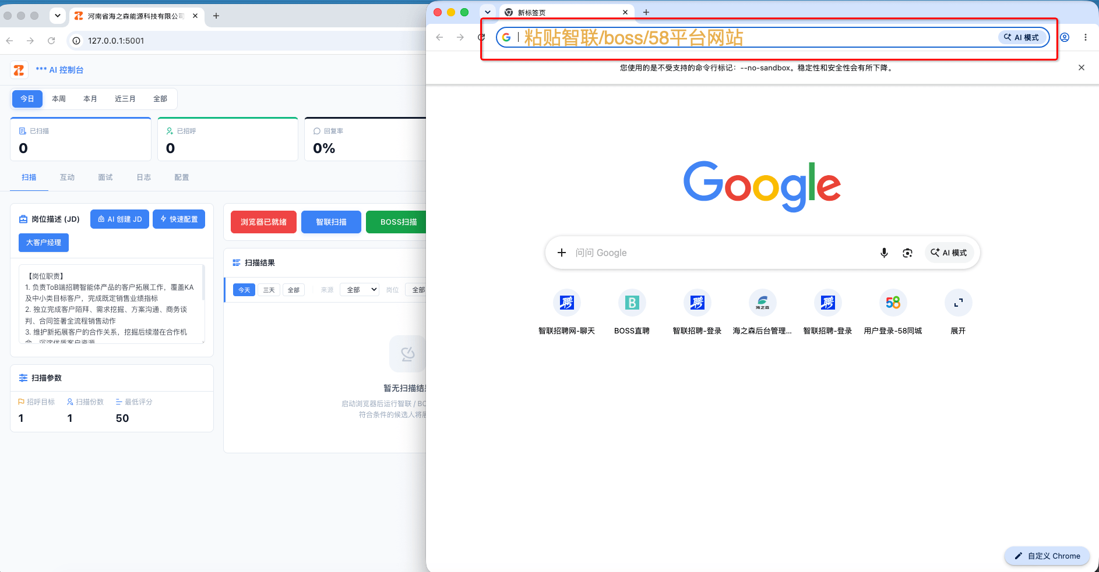1099x572 pixels.
Task: Click the 岗位描述 (JD) briefcase icon
Action: point(23,219)
